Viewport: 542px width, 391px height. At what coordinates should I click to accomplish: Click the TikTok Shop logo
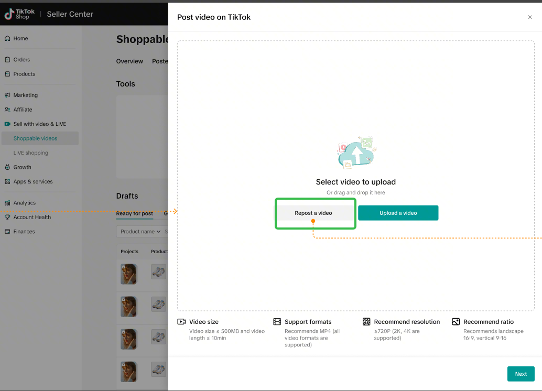pyautogui.click(x=17, y=14)
